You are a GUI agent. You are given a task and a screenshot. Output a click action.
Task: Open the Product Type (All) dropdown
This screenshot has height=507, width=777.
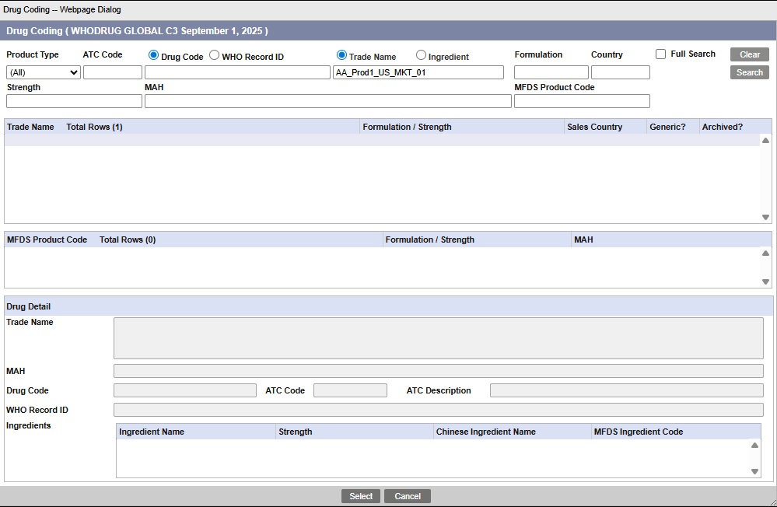click(x=43, y=72)
